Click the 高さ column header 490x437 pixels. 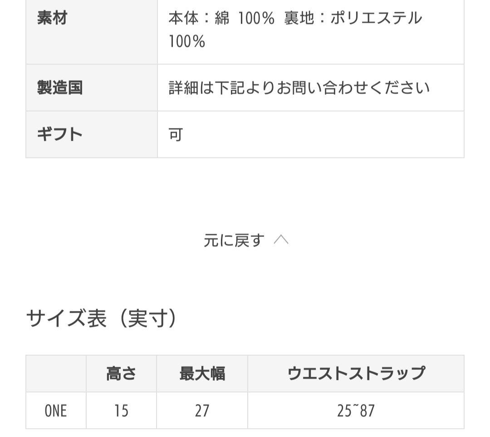(x=121, y=373)
